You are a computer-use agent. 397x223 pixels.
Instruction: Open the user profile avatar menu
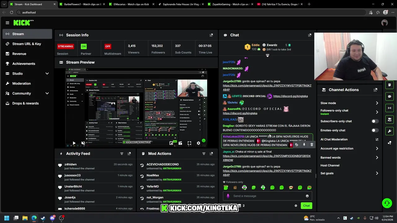coord(385,23)
